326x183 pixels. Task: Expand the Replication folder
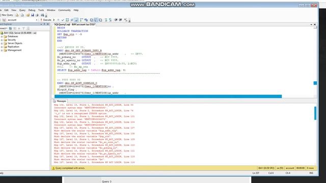pyautogui.click(x=2, y=47)
